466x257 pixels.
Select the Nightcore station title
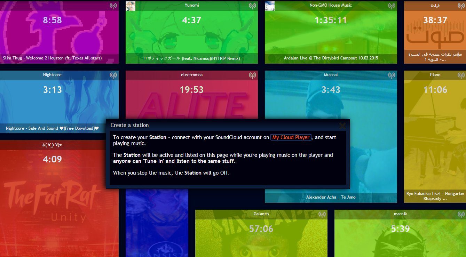click(52, 75)
